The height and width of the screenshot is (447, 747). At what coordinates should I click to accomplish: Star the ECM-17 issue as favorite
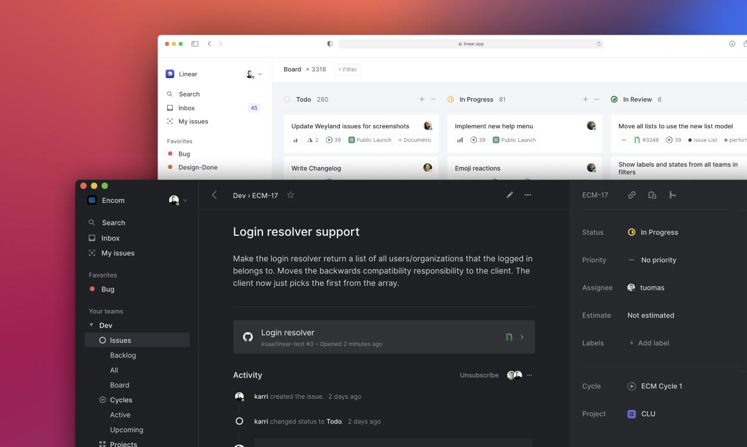tap(291, 195)
